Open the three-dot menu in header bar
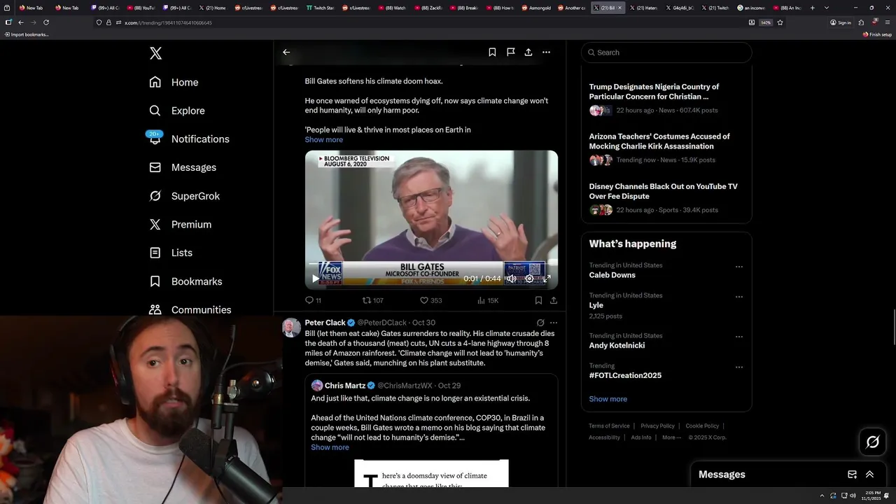This screenshot has height=504, width=896. (x=546, y=52)
